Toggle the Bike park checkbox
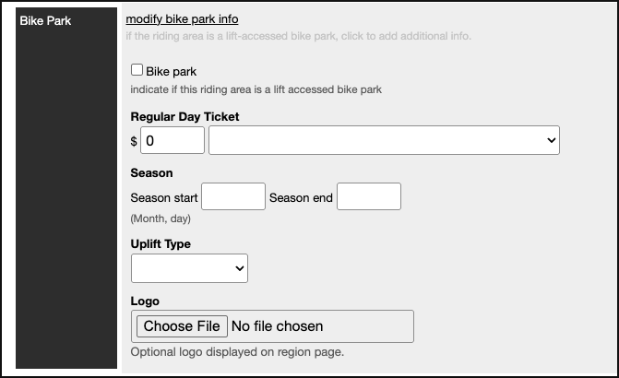This screenshot has width=619, height=378. coord(137,70)
